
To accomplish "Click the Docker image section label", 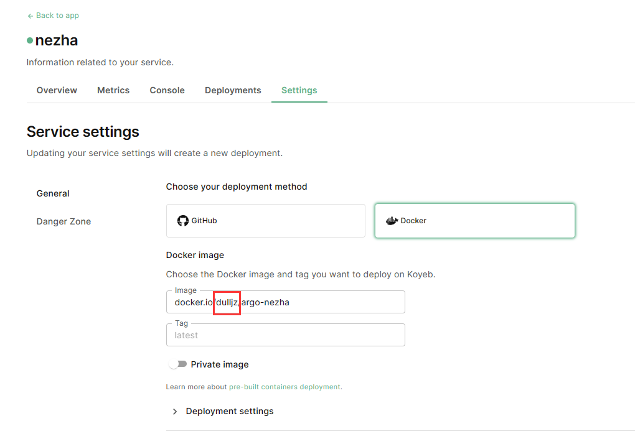I will pyautogui.click(x=195, y=255).
